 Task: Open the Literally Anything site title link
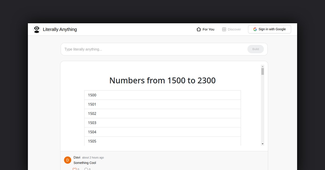60,29
